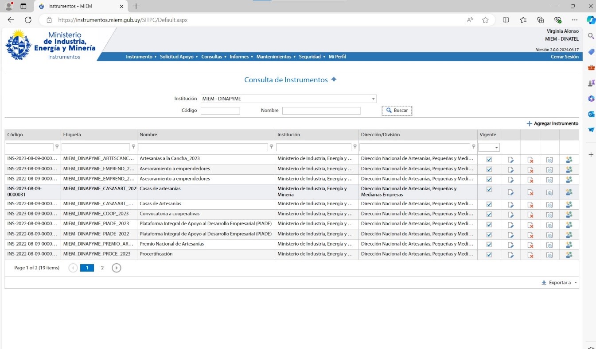The image size is (596, 349).
Task: Edit the MIEM_DINAPYME_PIADE_2023 instrument
Action: [510, 225]
